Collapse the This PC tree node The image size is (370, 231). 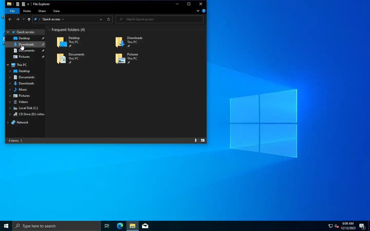click(x=8, y=65)
